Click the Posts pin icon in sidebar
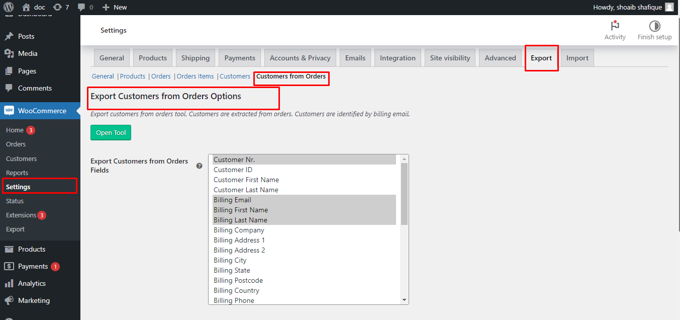This screenshot has width=680, height=320. [x=9, y=36]
